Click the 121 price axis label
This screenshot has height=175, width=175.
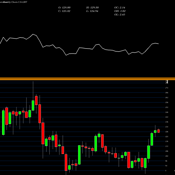pyautogui.click(x=167, y=136)
